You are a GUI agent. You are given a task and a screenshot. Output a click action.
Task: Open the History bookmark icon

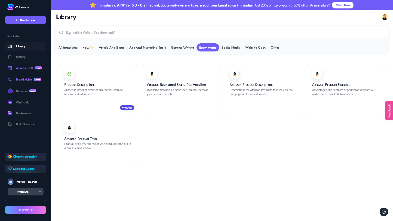(10, 57)
